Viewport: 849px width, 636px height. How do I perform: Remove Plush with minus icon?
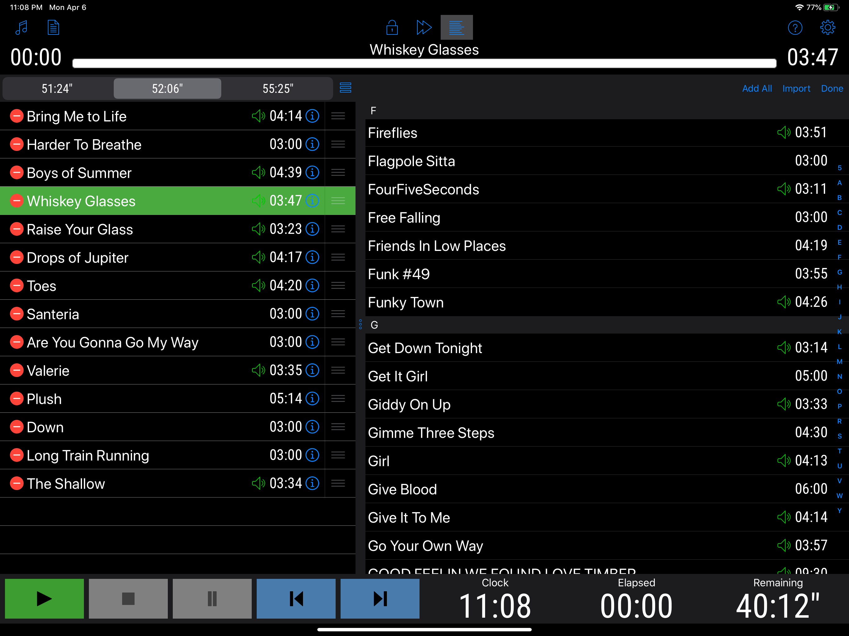coord(16,398)
